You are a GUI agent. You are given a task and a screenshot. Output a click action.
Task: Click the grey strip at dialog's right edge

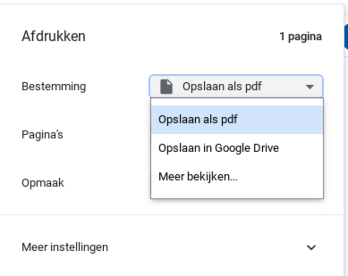coord(345,138)
